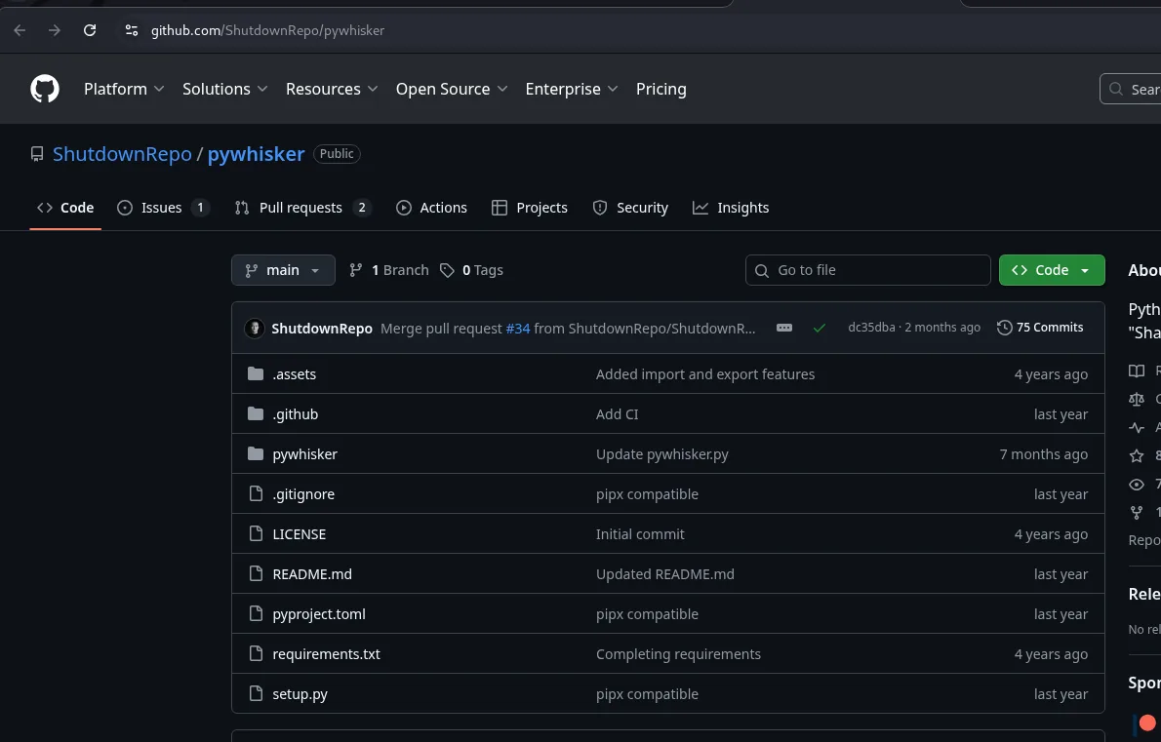This screenshot has width=1161, height=742.
Task: Click the address bar URL
Action: pos(267,30)
